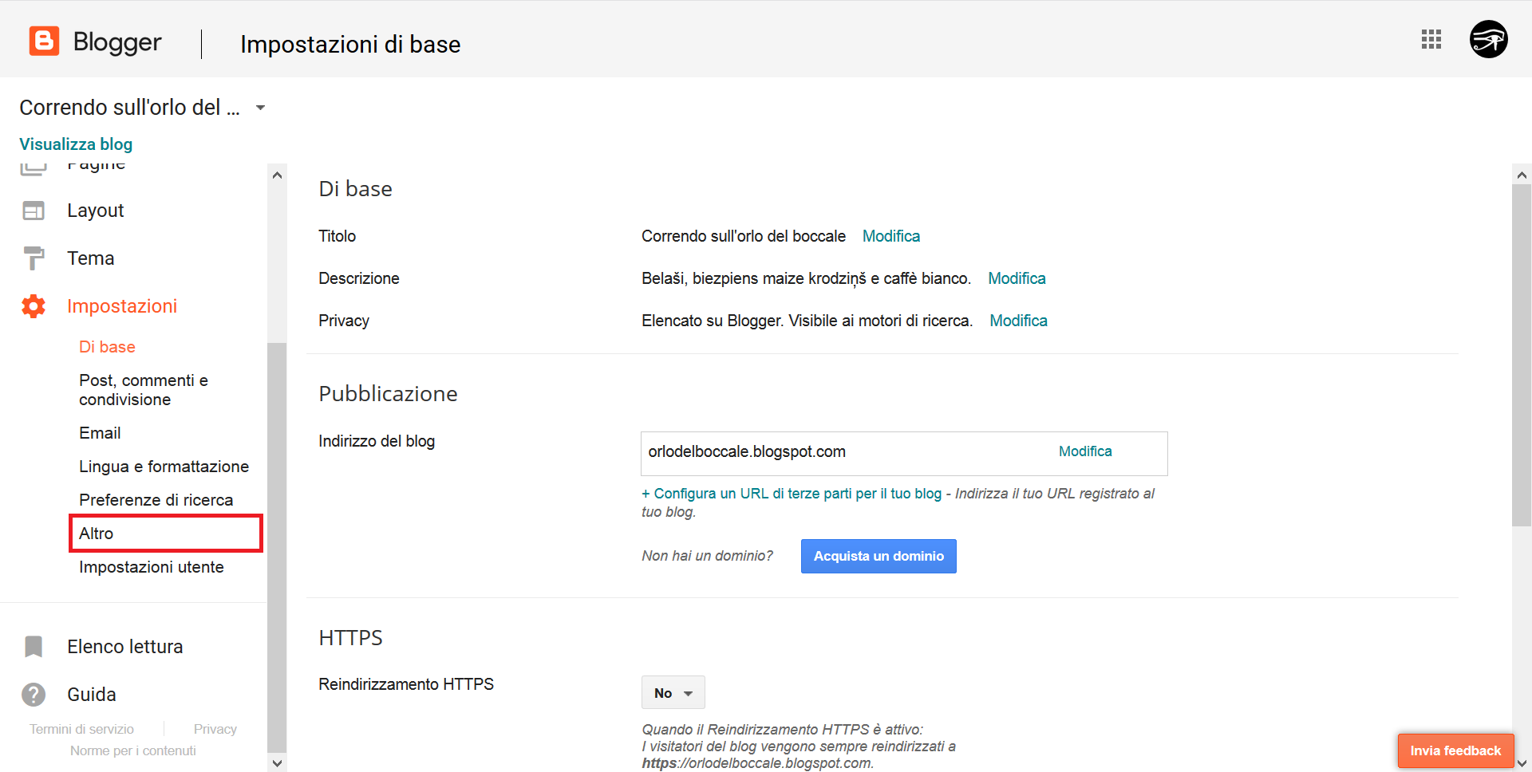Click the Elenco lettura bookmark icon
Image resolution: width=1532 pixels, height=772 pixels.
[34, 647]
